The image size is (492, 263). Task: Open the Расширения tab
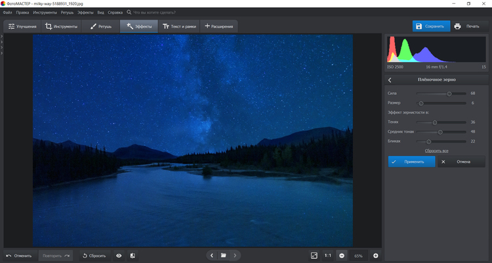(x=219, y=26)
